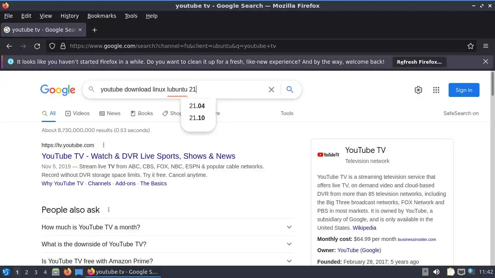
Task: Go to the Google logo home page
Action: 58,90
